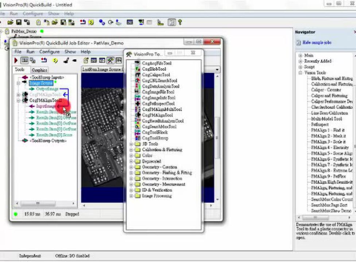Toggle the highlighted page button in main toolbar
356x262 pixels.
pyautogui.click(x=171, y=22)
